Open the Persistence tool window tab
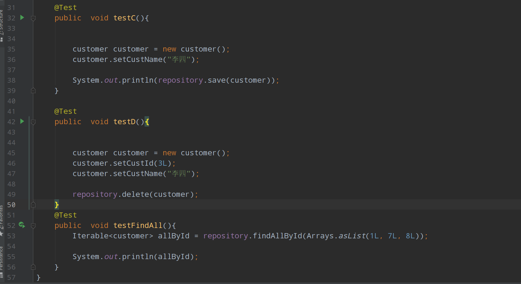The height and width of the screenshot is (284, 521). coord(1,258)
